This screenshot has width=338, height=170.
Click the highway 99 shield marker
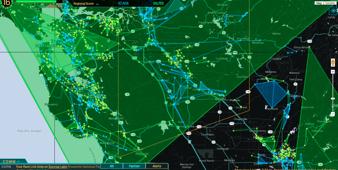231,108
